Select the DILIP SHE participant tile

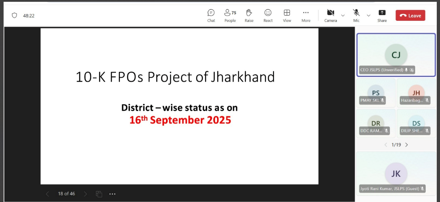416,123
